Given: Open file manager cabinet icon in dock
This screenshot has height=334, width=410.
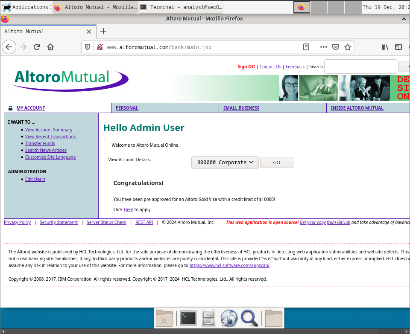Looking at the screenshot, I should 209,318.
